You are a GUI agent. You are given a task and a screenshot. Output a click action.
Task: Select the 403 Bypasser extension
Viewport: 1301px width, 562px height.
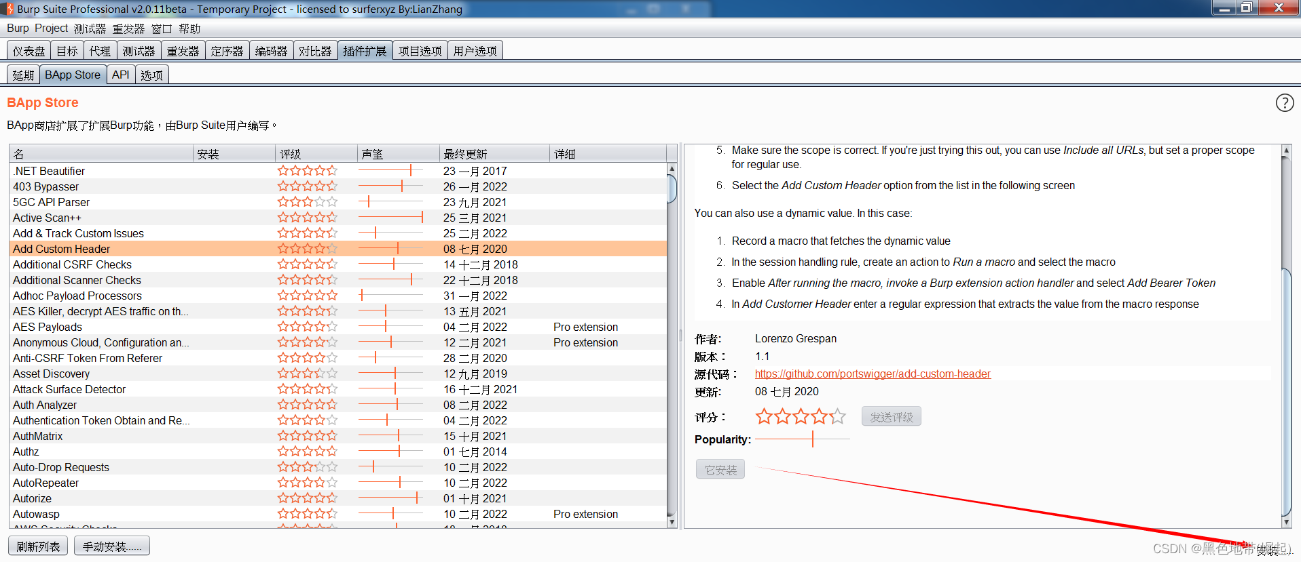point(338,186)
